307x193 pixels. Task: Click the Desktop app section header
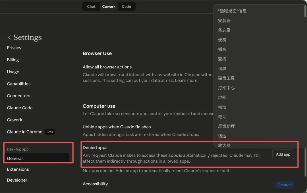click(x=18, y=149)
